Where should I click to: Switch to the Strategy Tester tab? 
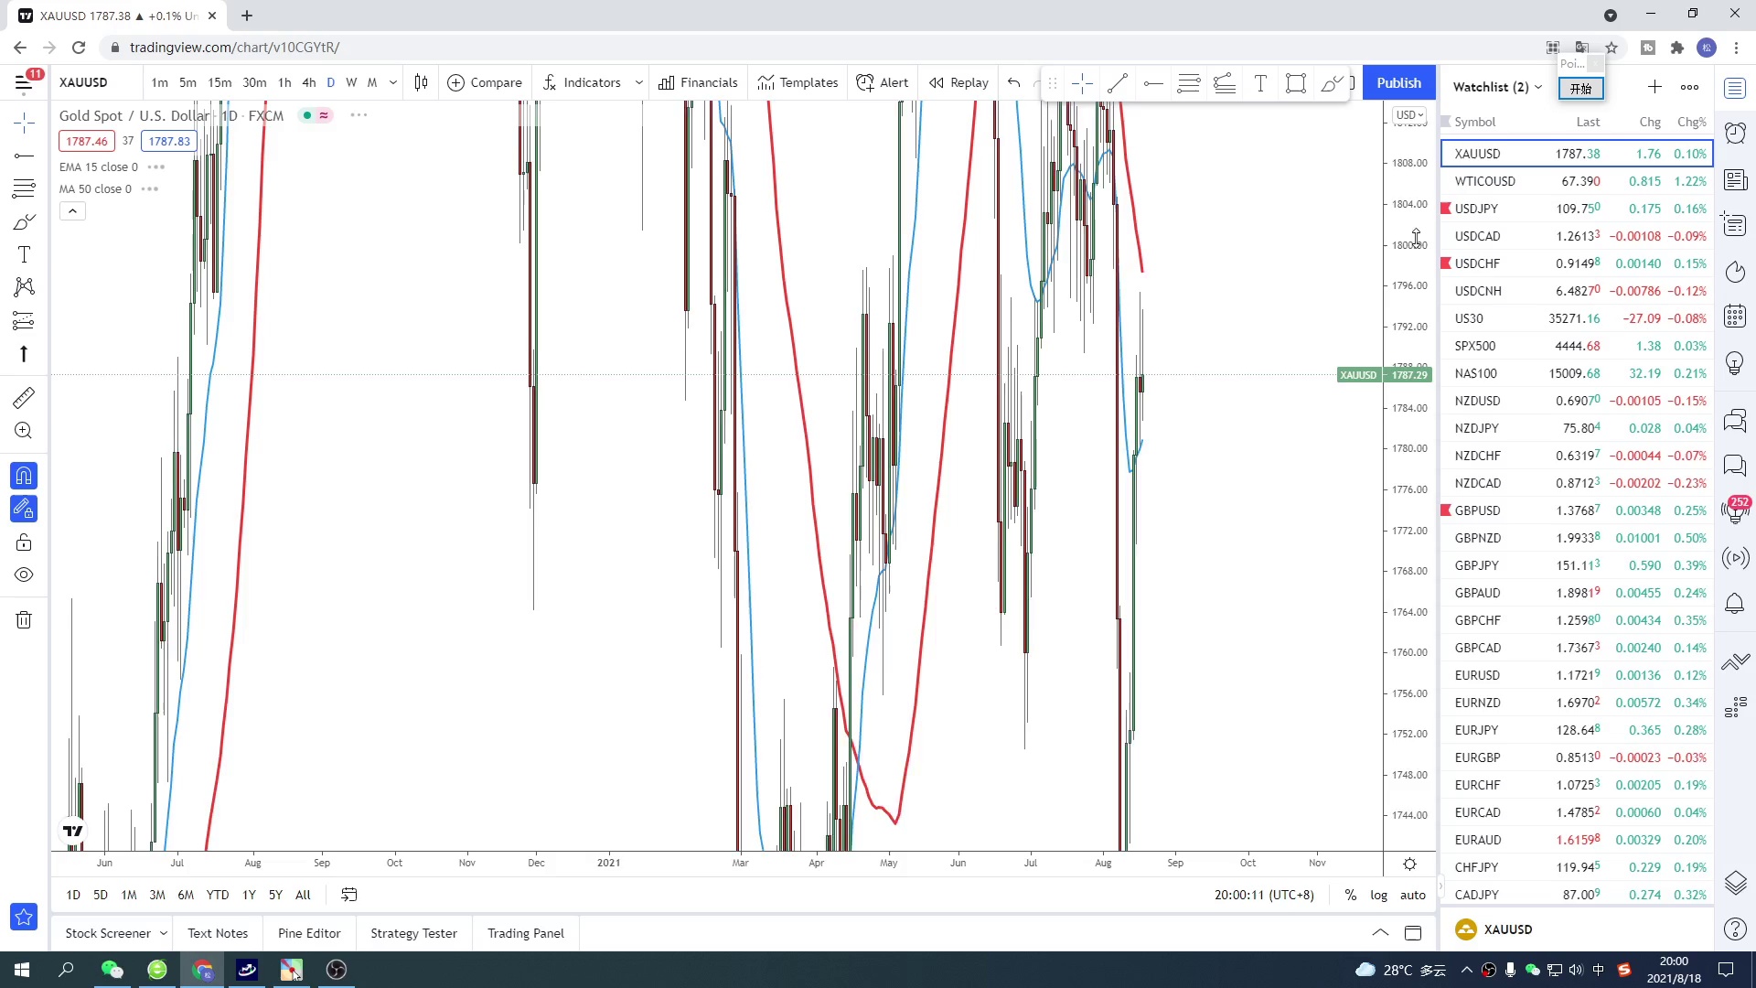pyautogui.click(x=413, y=933)
